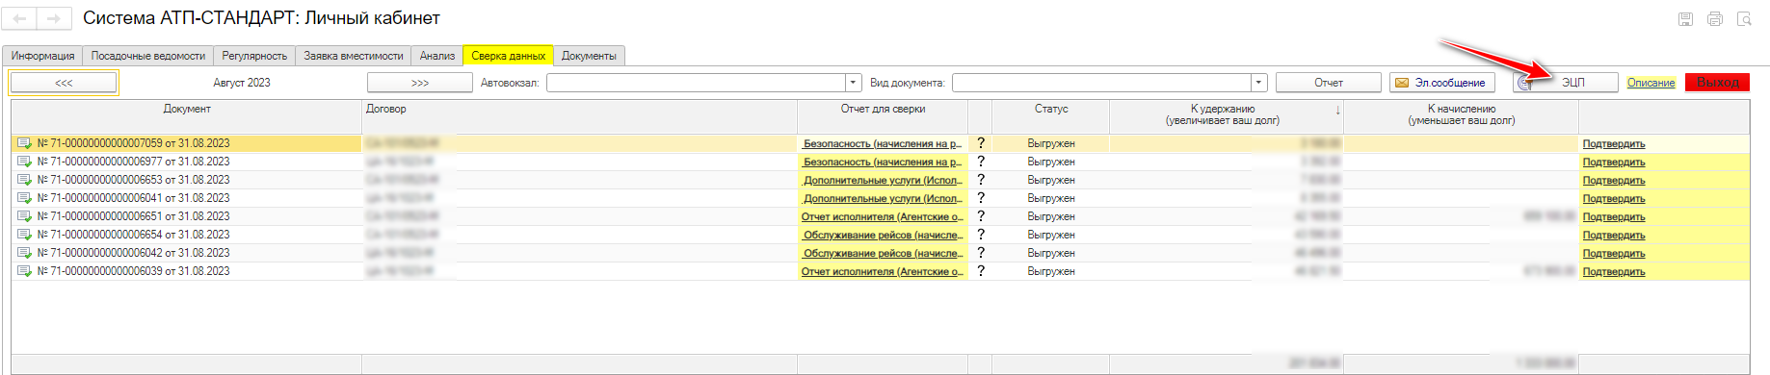Click the red Выход button
1770x375 pixels.
(1717, 83)
